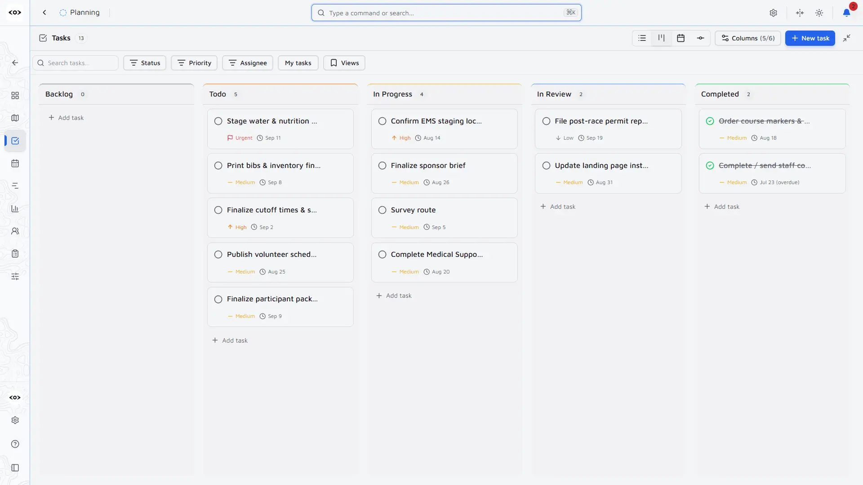This screenshot has height=485, width=863.
Task: Click the In Review column header
Action: coord(608,94)
